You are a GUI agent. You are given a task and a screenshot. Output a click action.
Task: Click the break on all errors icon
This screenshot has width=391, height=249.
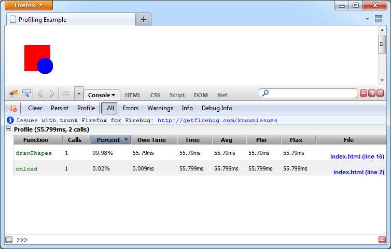[x=13, y=108]
